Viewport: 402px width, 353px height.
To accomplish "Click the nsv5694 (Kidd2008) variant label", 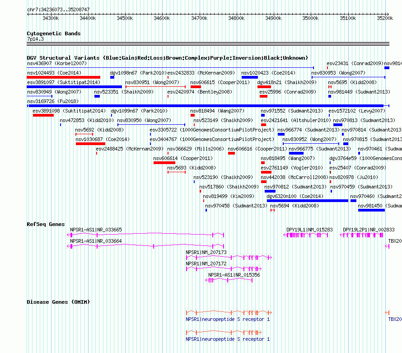I will click(294, 206).
